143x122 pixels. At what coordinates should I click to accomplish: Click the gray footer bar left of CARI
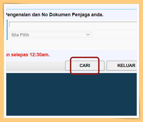35,66
